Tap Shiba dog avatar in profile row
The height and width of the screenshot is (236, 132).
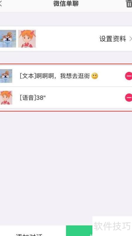(x=8, y=39)
